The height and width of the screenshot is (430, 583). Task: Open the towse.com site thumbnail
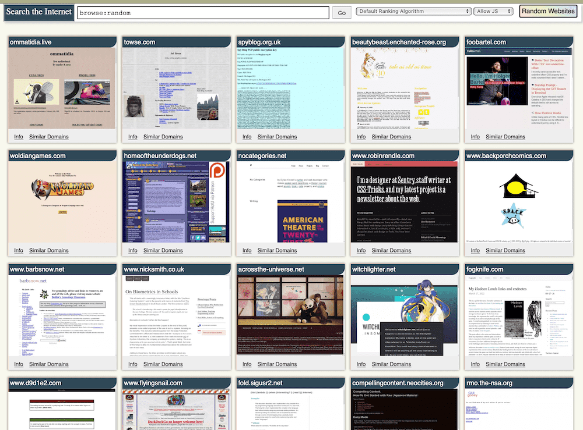pyautogui.click(x=176, y=88)
